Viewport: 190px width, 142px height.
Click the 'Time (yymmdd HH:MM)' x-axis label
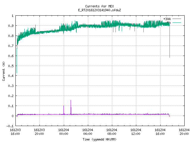[99, 139]
